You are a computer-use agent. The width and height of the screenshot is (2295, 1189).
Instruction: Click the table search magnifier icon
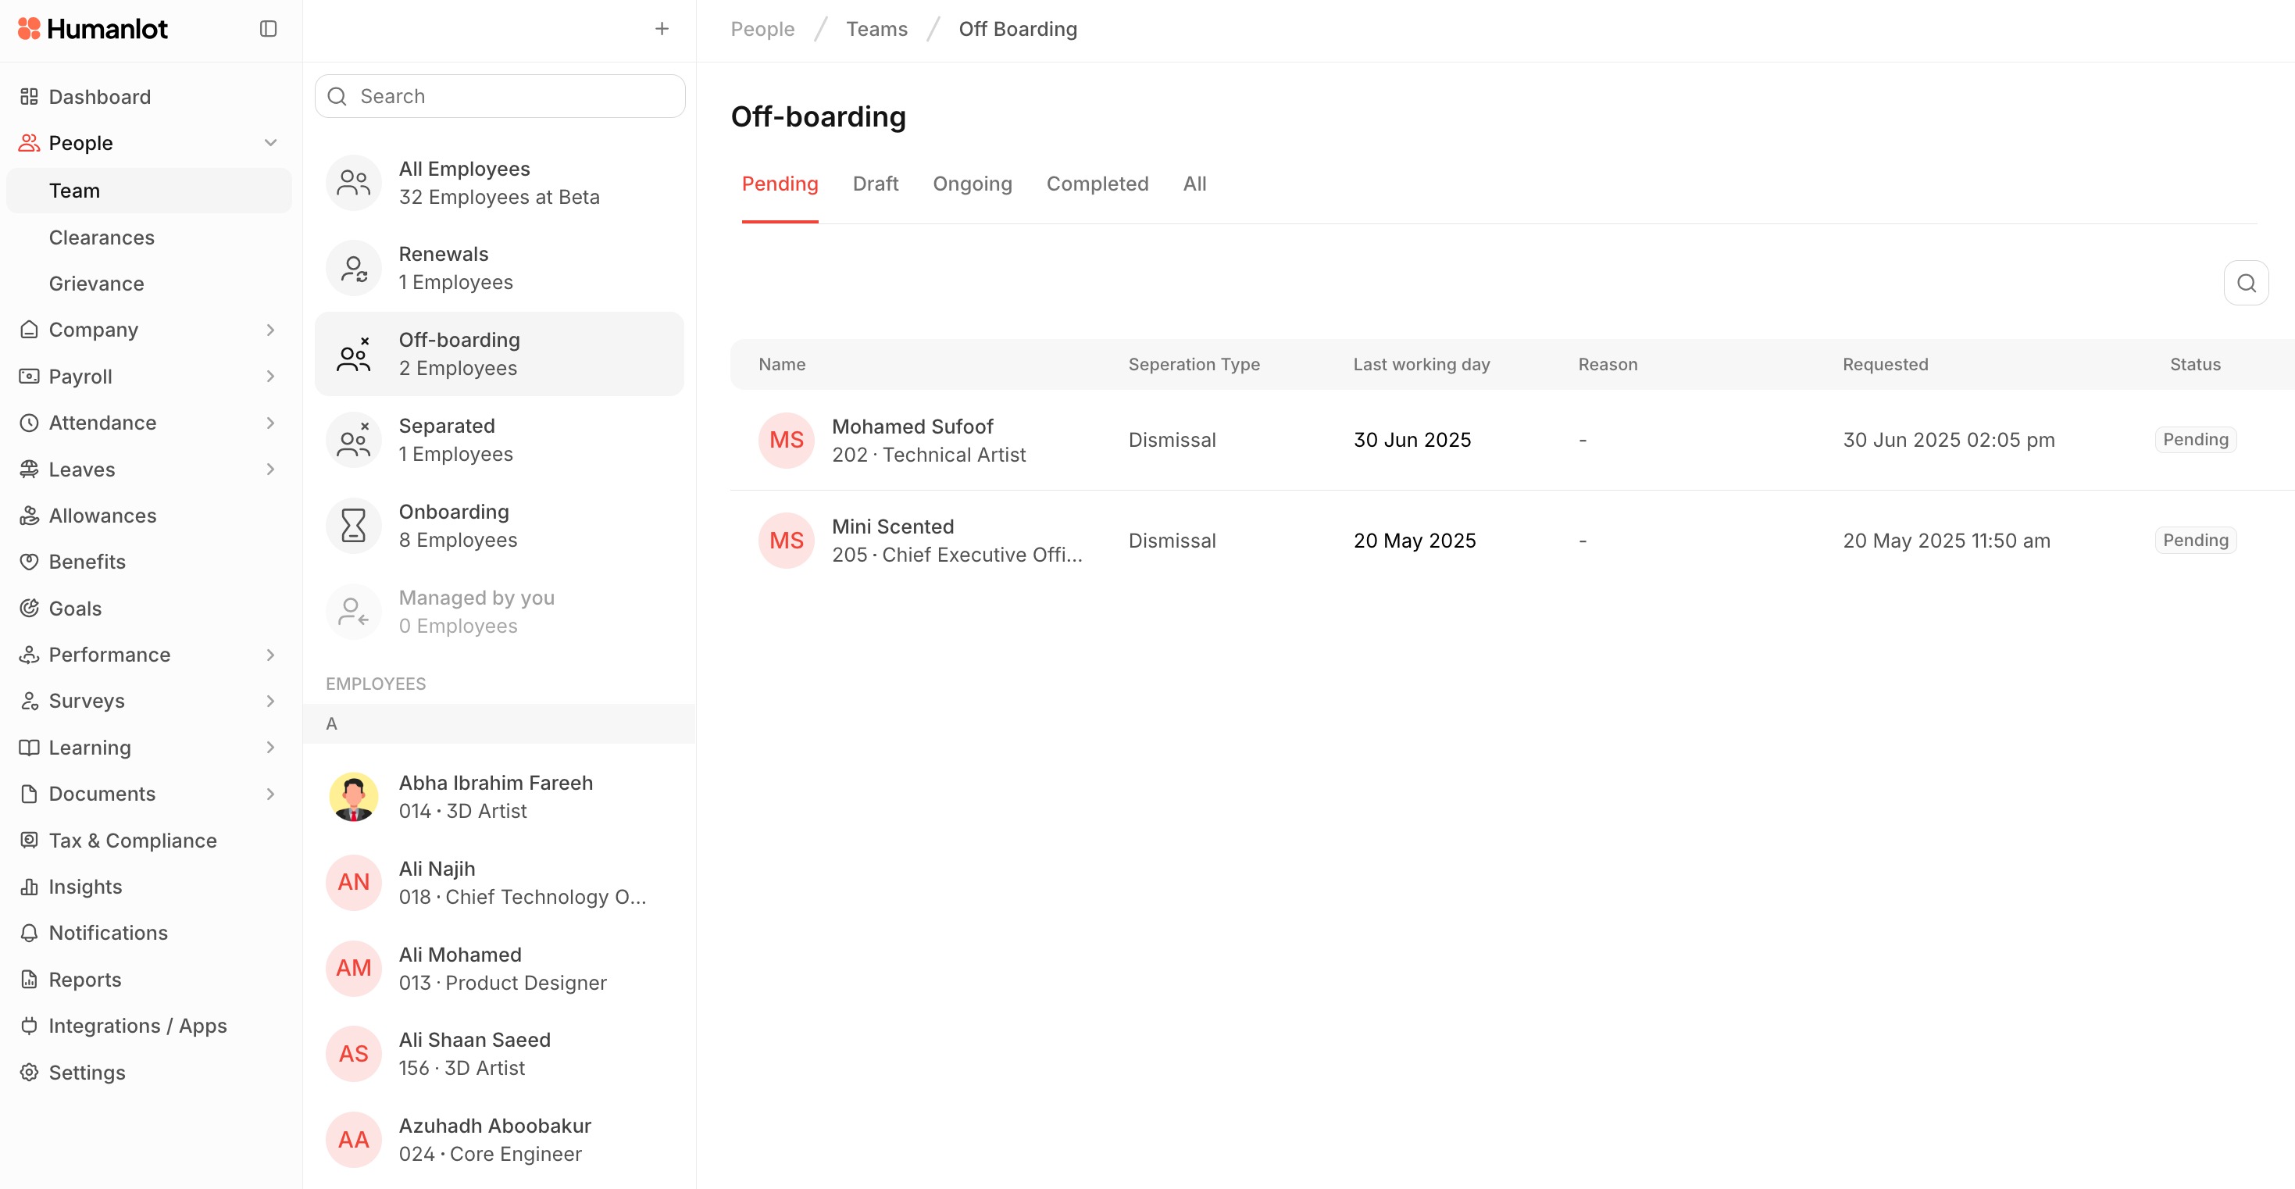click(2246, 284)
